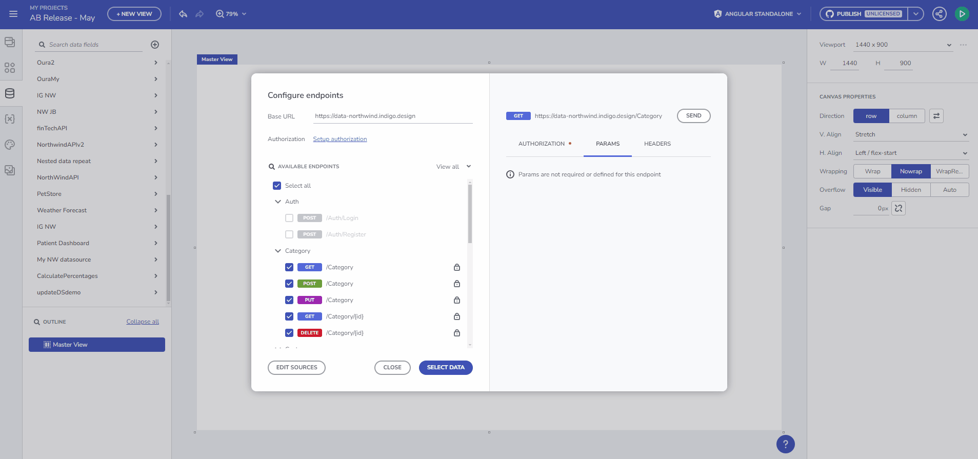Select the Master View canvas tab
978x459 pixels.
click(x=217, y=59)
